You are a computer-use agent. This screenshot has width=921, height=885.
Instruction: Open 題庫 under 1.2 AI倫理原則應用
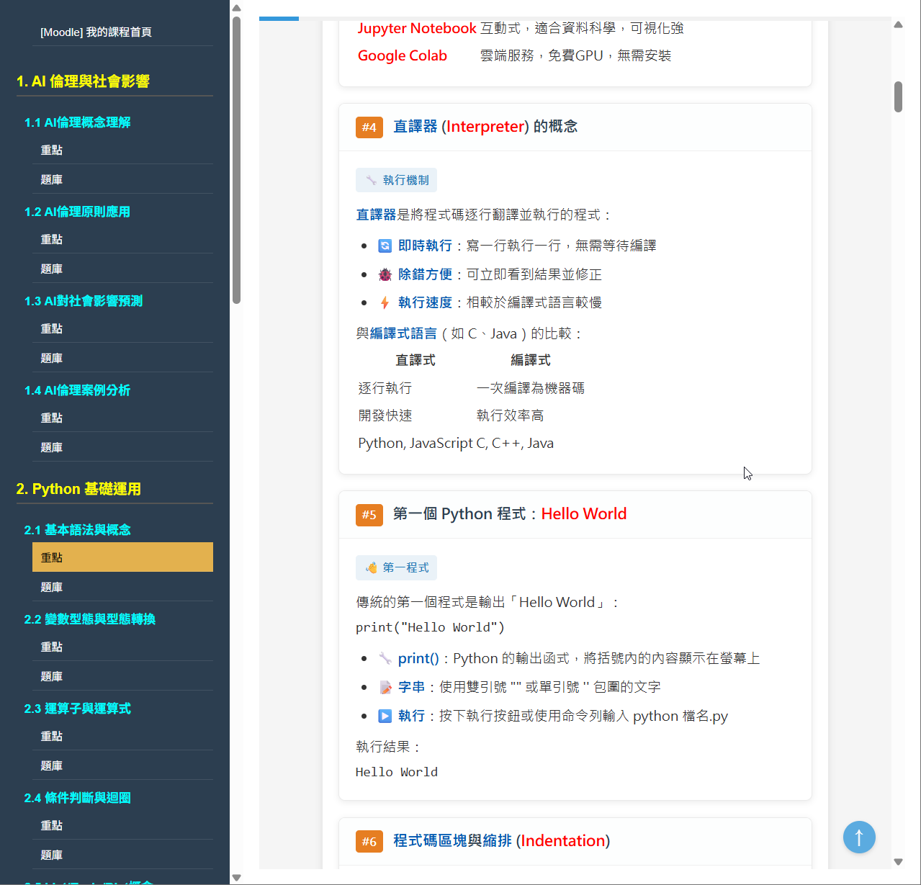(122, 269)
